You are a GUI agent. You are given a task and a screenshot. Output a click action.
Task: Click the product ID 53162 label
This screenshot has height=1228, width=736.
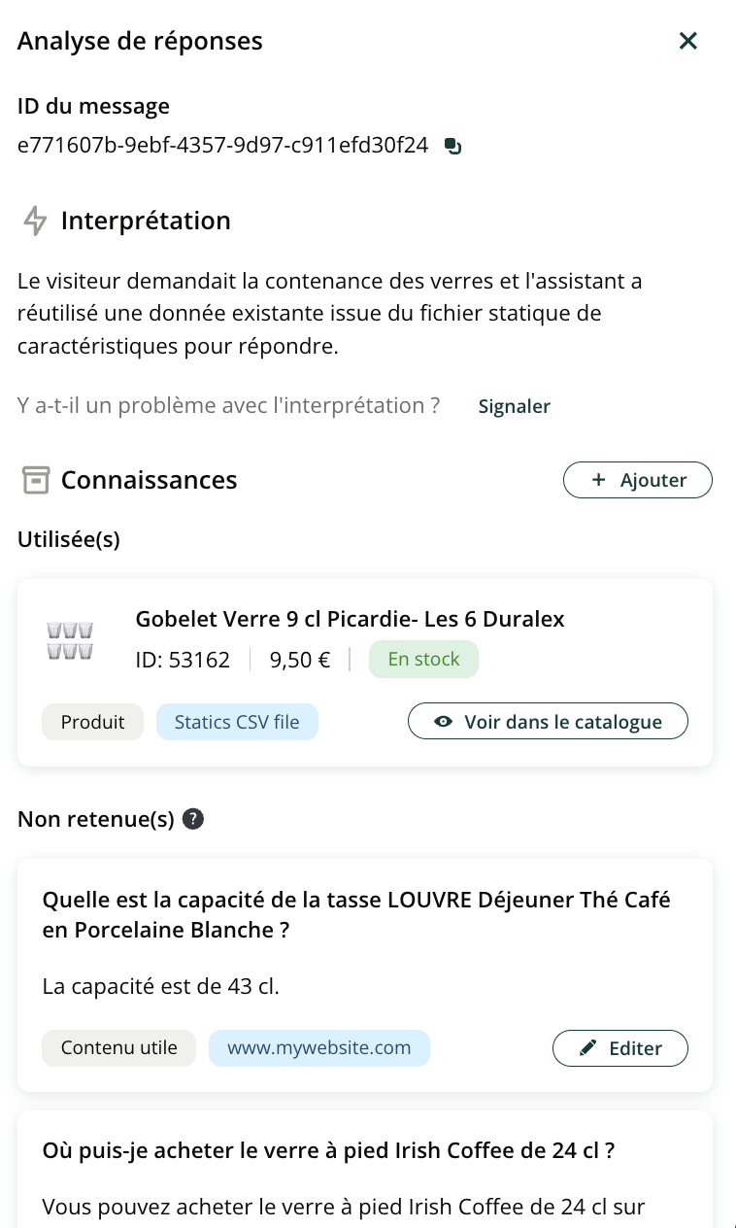click(183, 660)
